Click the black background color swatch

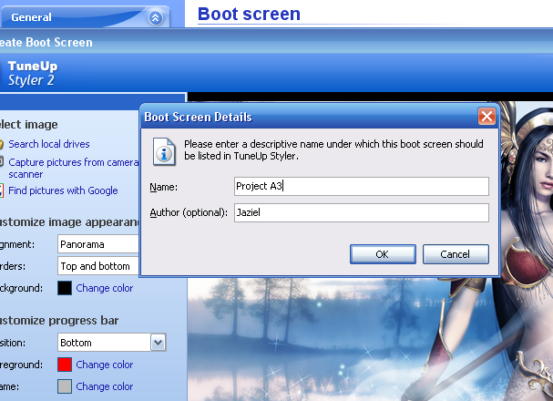[x=65, y=288]
